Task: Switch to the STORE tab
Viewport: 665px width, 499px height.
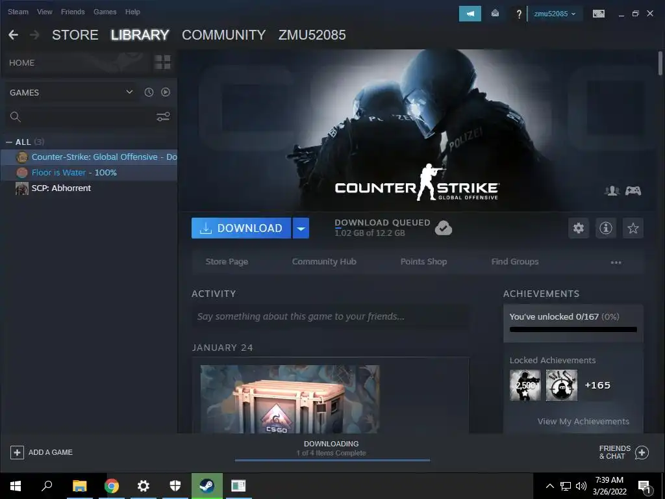Action: (x=75, y=35)
